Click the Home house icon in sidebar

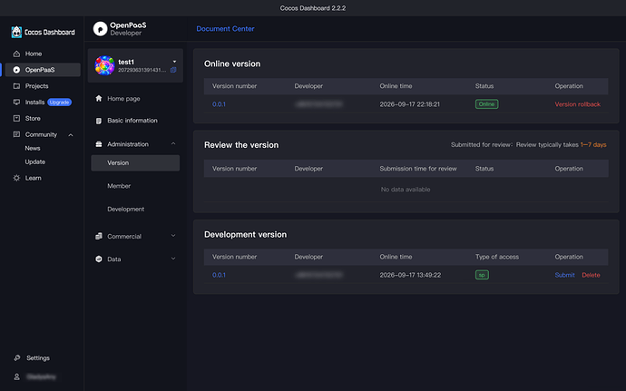click(x=16, y=54)
